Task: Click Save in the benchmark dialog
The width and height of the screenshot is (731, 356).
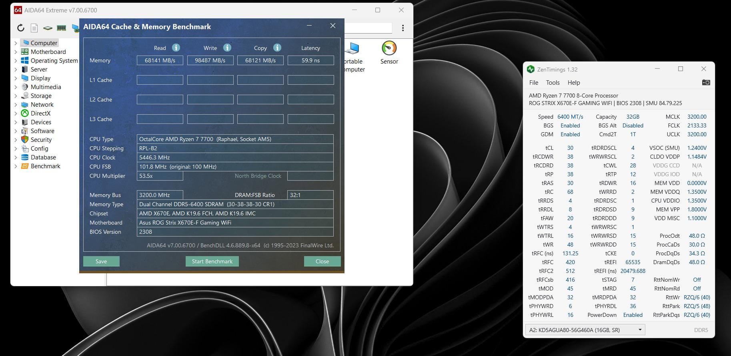Action: [101, 261]
